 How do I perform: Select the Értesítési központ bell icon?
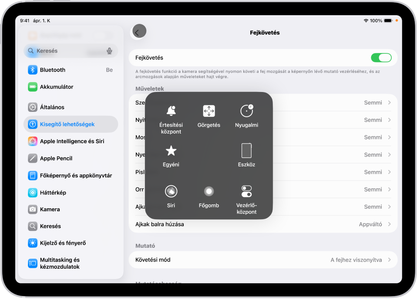point(171,111)
